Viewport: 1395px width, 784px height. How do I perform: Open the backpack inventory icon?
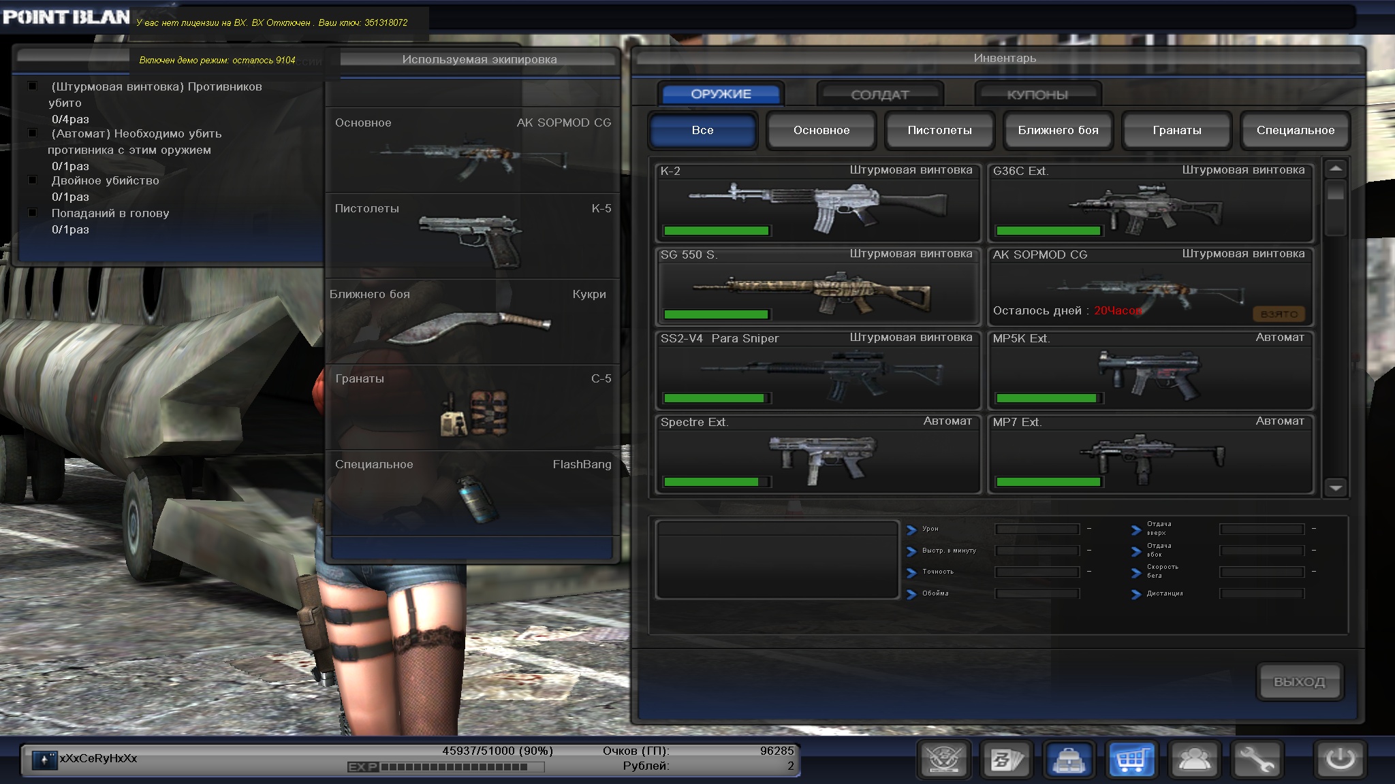point(1069,759)
